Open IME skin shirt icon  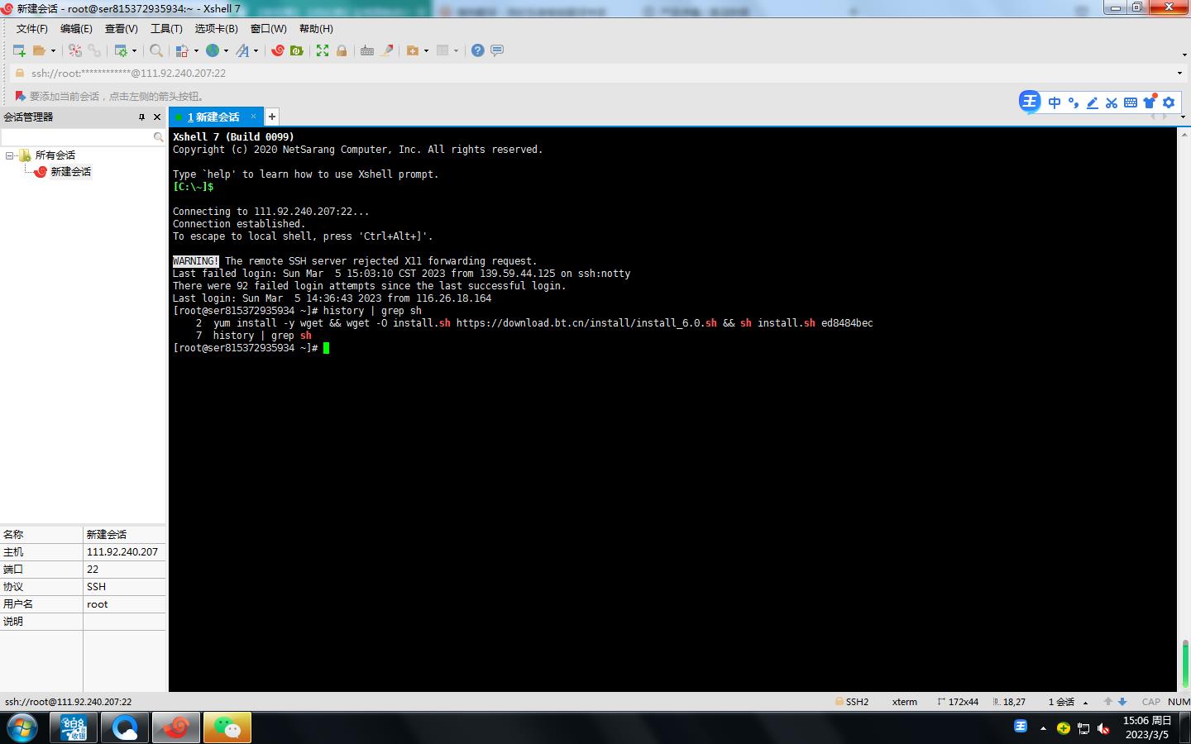coord(1150,103)
